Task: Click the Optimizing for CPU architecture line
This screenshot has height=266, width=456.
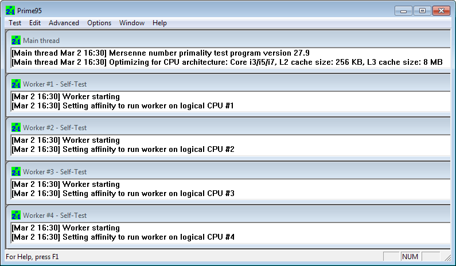Action: click(227, 62)
